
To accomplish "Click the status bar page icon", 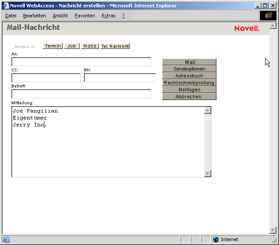I will tap(6, 239).
